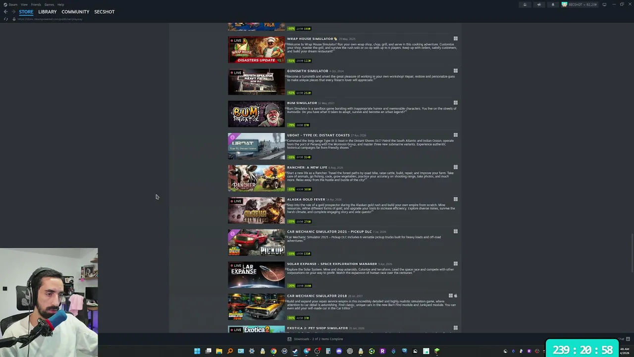Screen dimensions: 634x357
Task: Open the Windows Start menu
Action: 197,351
